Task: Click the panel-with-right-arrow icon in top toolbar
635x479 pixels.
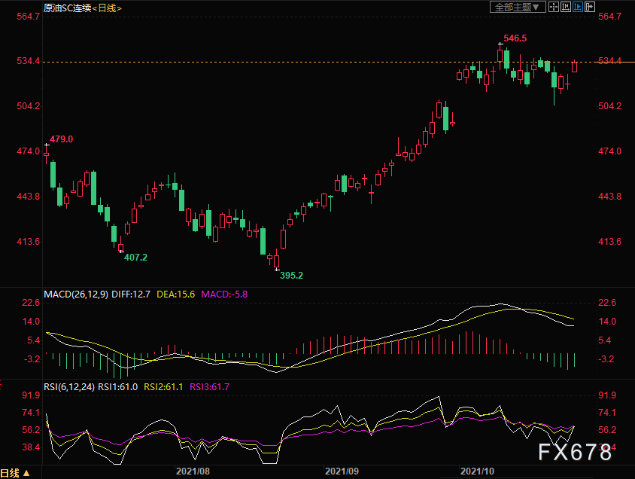Action: [590, 7]
